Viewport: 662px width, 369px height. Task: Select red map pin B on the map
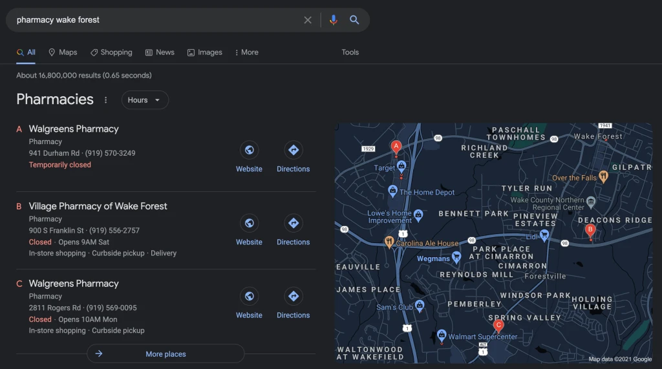point(590,231)
